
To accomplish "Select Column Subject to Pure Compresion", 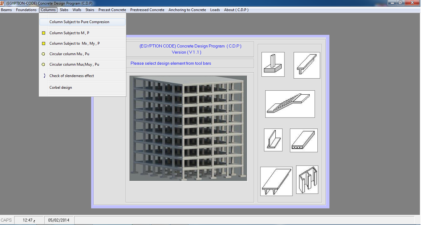I will (82, 22).
